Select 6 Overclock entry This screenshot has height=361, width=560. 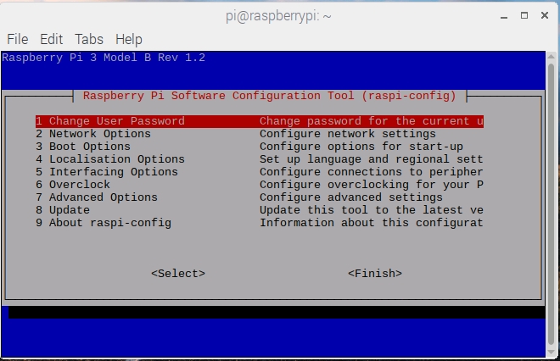pyautogui.click(x=260, y=185)
